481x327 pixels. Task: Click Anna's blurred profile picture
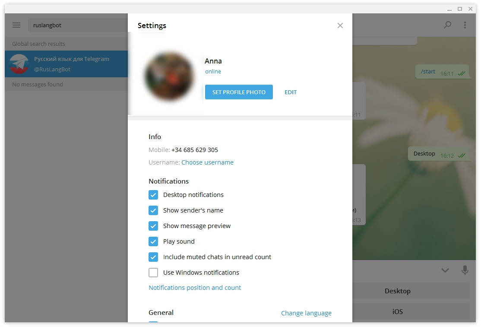tap(169, 76)
